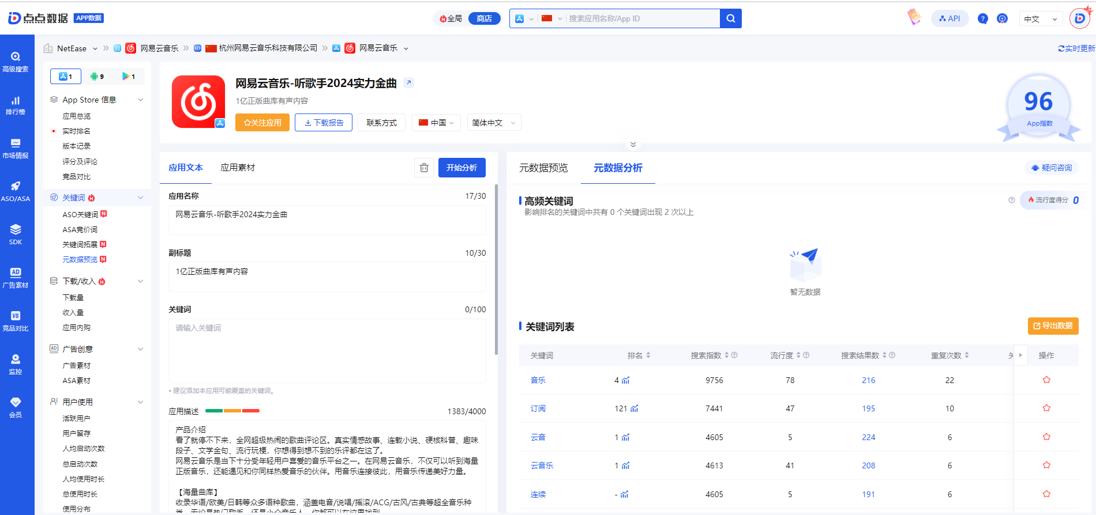Favorite the 订阅 keyword with star icon
Viewport: 1096px width, 515px height.
click(x=1046, y=408)
